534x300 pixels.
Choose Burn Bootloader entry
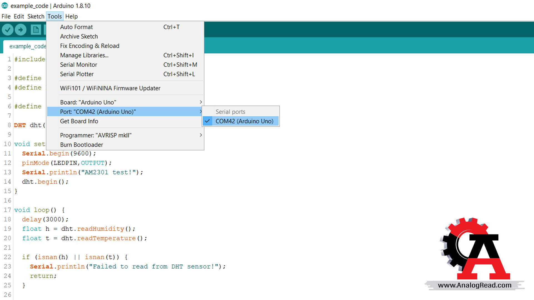click(125, 145)
